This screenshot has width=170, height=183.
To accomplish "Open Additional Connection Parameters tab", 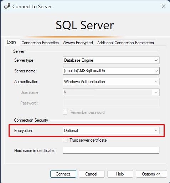I will point(125,43).
